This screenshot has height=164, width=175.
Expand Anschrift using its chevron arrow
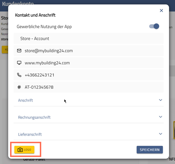coord(160,100)
